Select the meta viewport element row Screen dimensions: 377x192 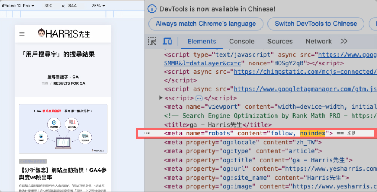(x=270, y=107)
